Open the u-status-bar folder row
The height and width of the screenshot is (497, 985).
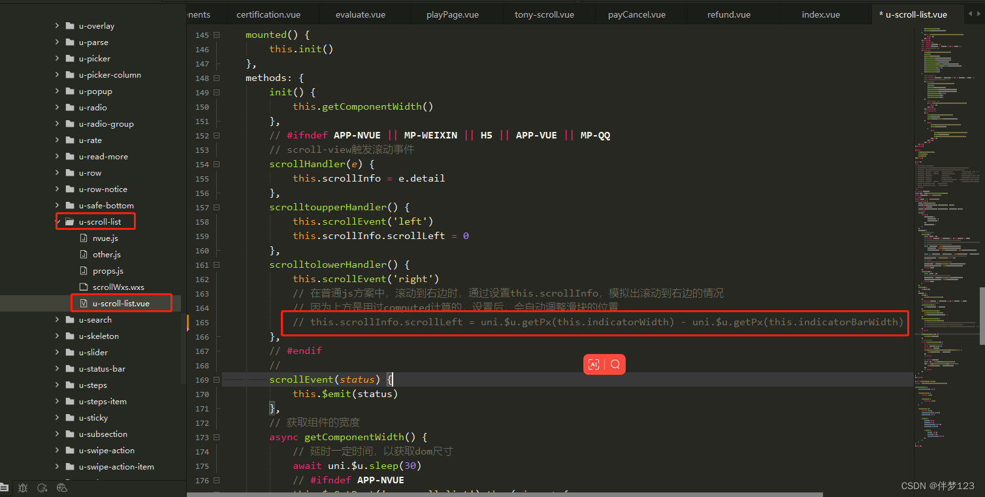(x=90, y=368)
